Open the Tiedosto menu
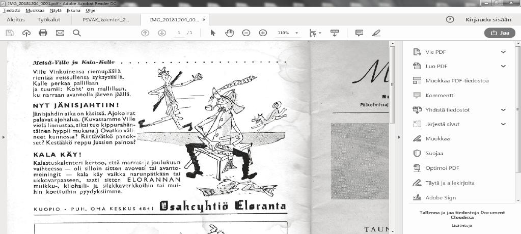The width and height of the screenshot is (521, 234). (11, 10)
